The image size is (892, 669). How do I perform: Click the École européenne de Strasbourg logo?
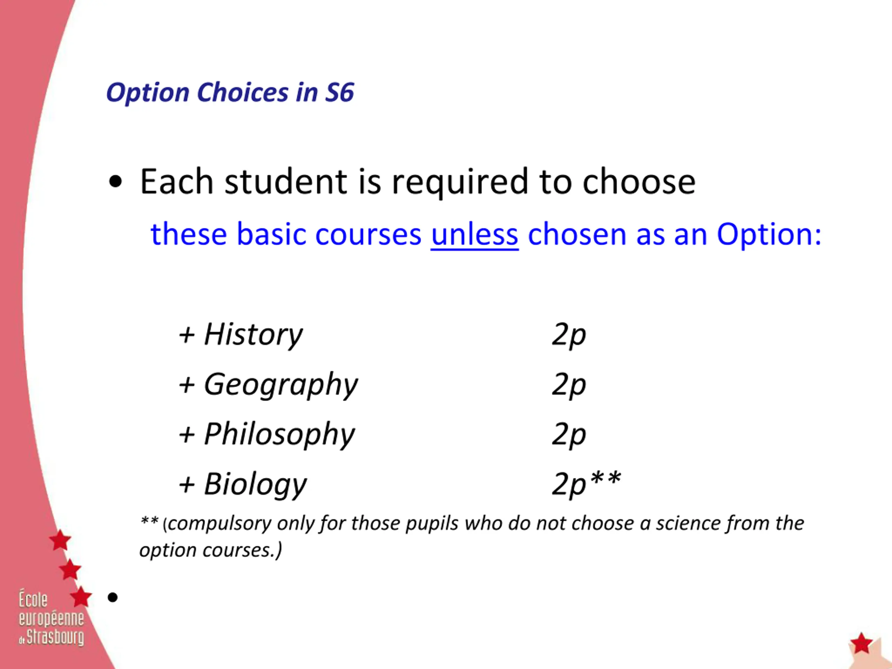point(51,618)
